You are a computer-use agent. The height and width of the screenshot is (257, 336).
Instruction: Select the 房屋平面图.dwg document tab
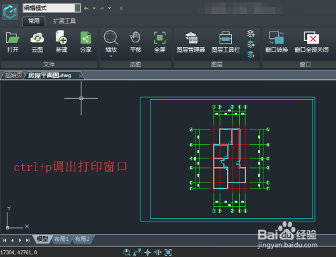pos(50,76)
